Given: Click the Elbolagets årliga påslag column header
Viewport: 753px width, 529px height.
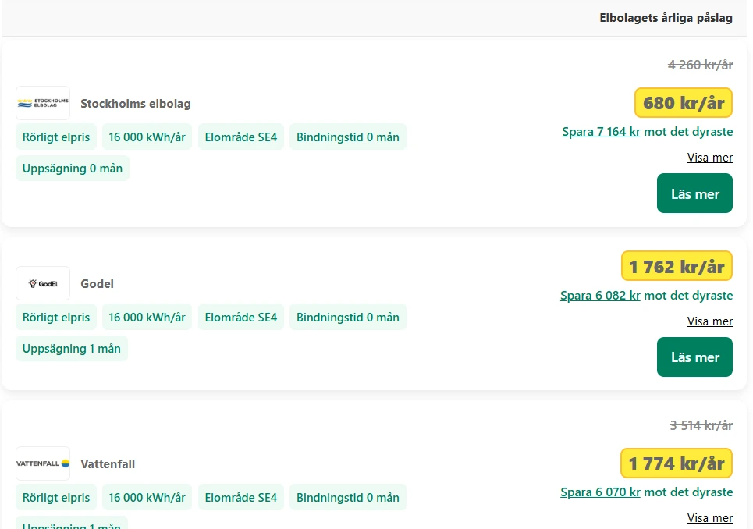Looking at the screenshot, I should point(666,18).
